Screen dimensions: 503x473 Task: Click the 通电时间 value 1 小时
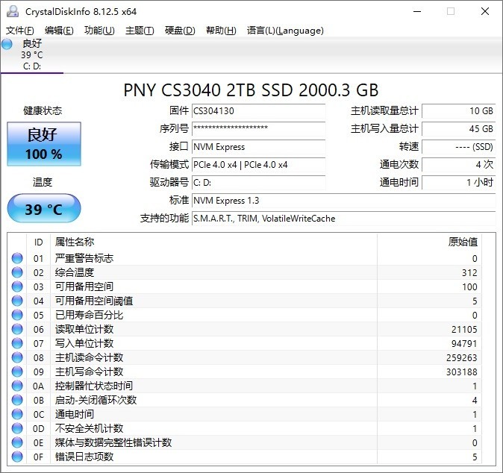click(x=459, y=183)
